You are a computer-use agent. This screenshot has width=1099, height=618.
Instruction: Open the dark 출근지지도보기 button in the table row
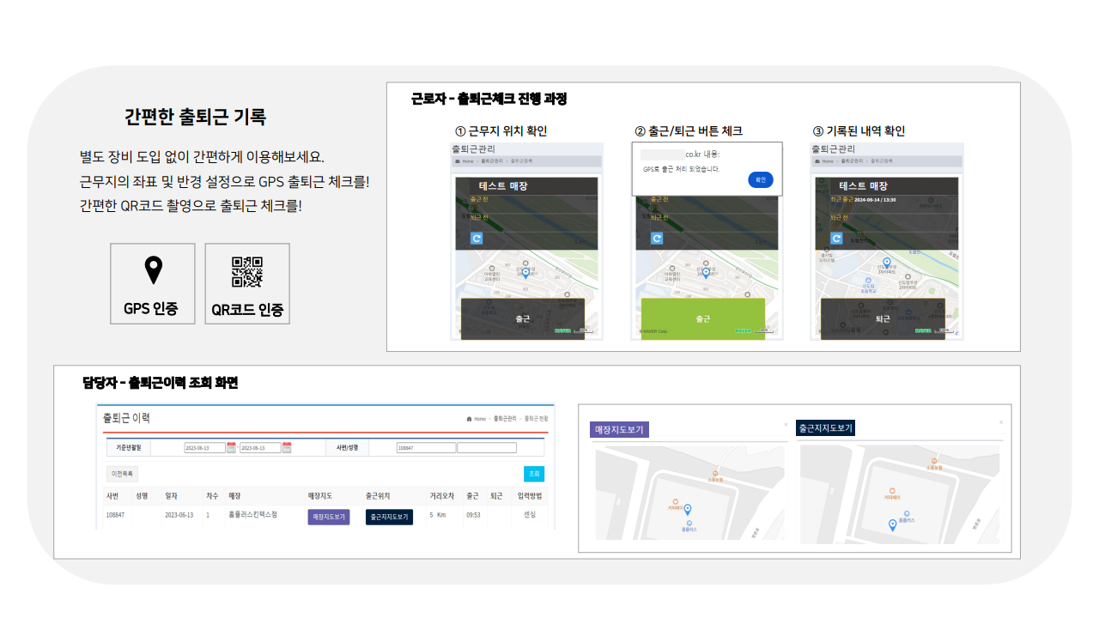click(x=388, y=517)
